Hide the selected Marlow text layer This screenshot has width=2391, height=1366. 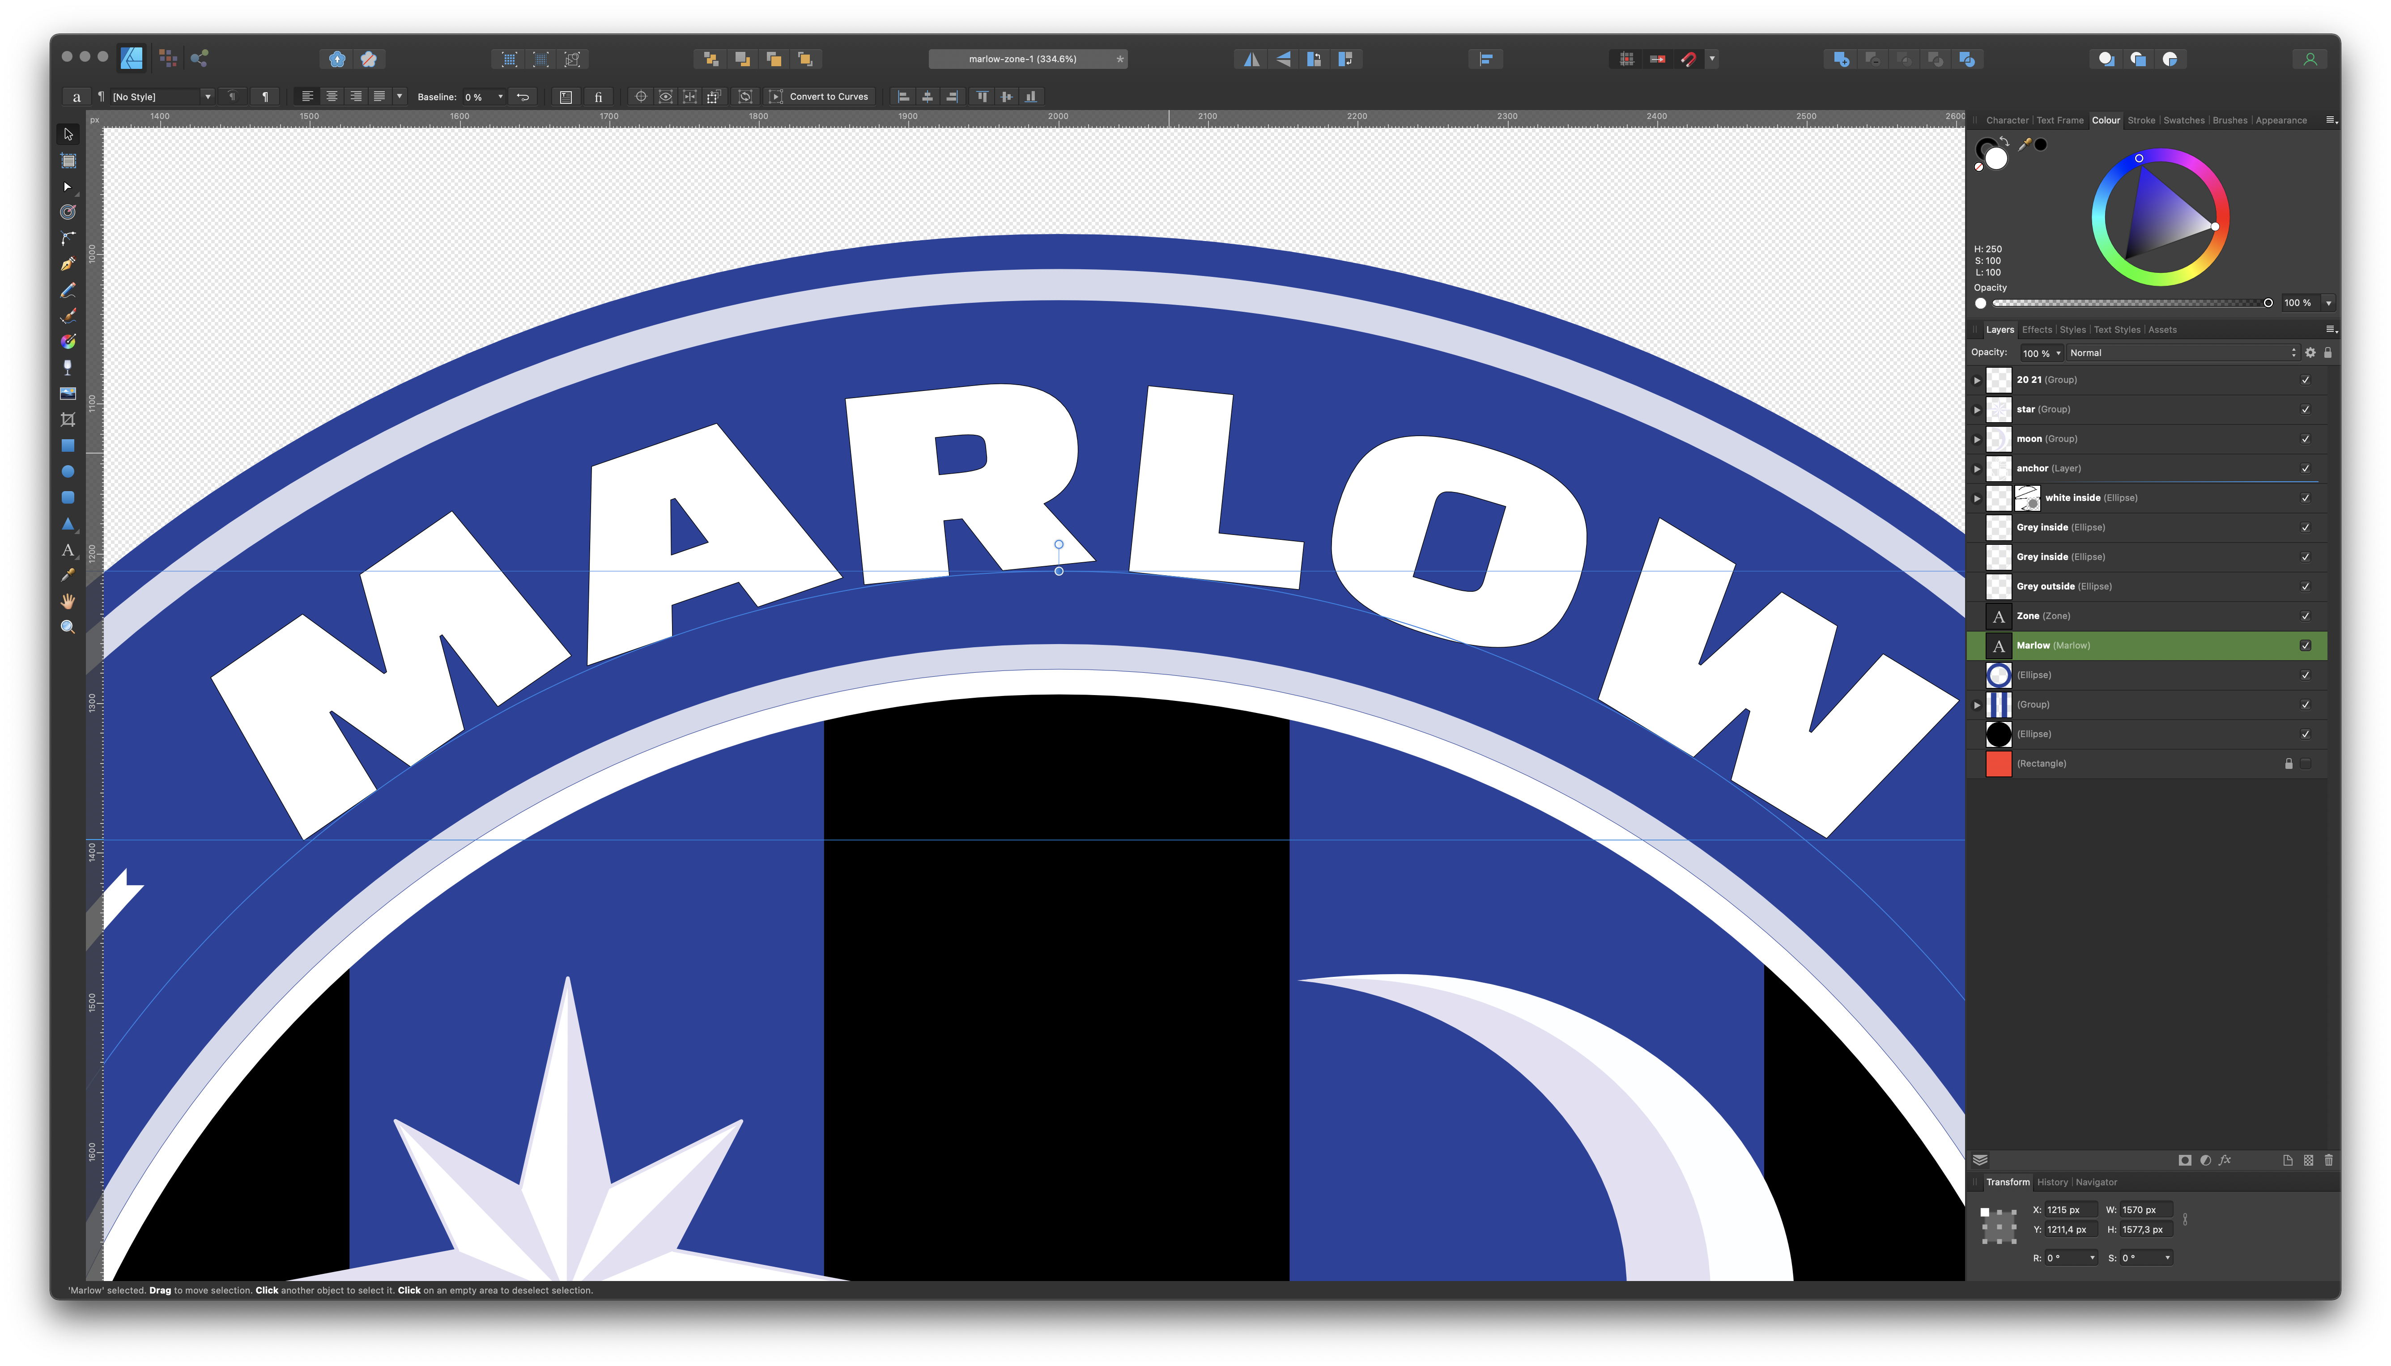click(x=2306, y=645)
